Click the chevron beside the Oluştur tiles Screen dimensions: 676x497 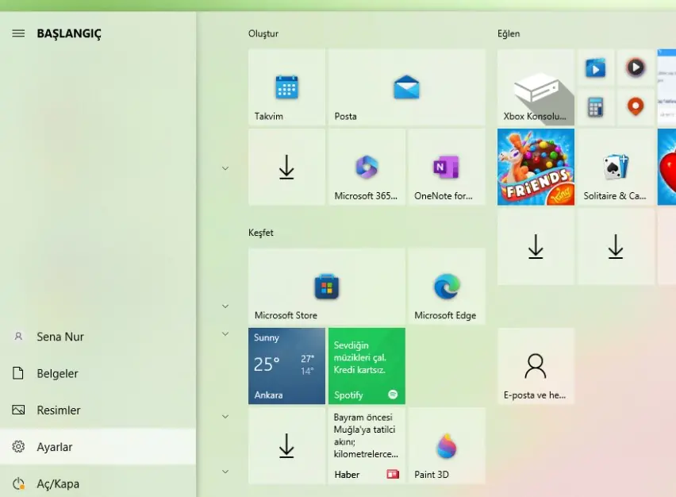tap(225, 168)
